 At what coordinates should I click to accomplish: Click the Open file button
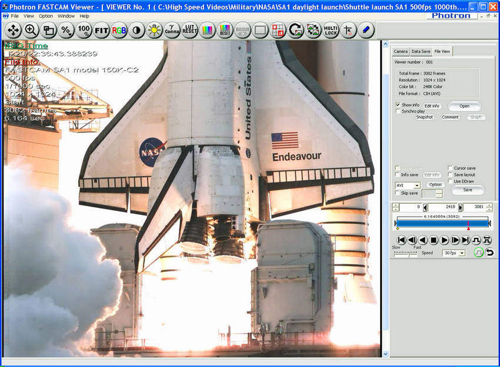[x=464, y=106]
